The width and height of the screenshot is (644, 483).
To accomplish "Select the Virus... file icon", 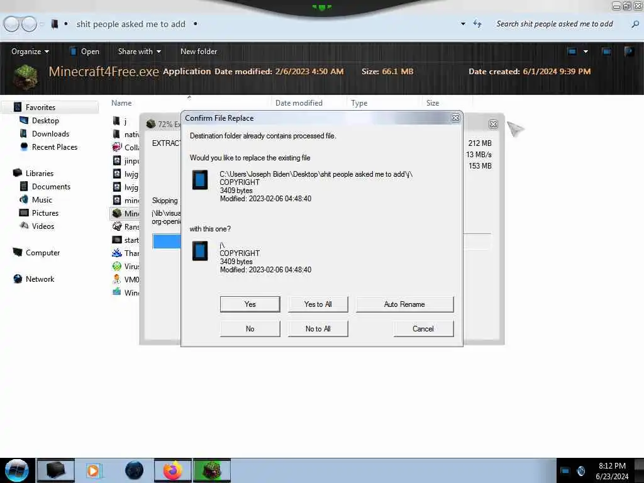I will pos(116,266).
